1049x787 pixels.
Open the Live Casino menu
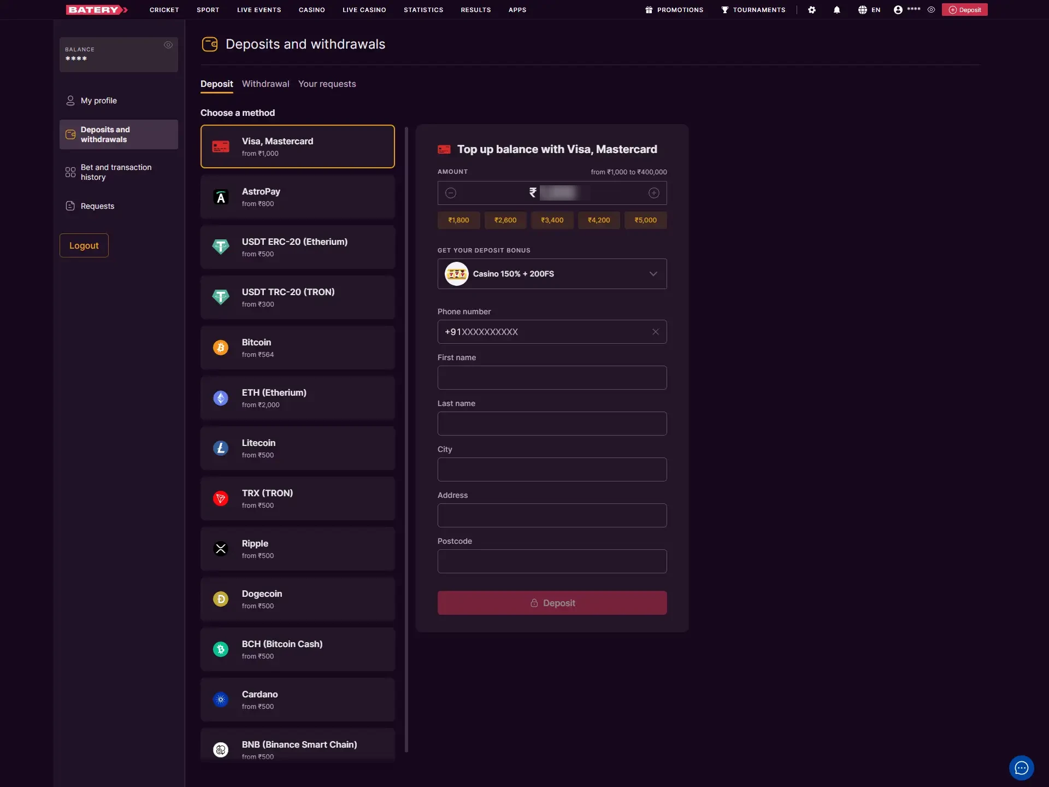click(364, 10)
